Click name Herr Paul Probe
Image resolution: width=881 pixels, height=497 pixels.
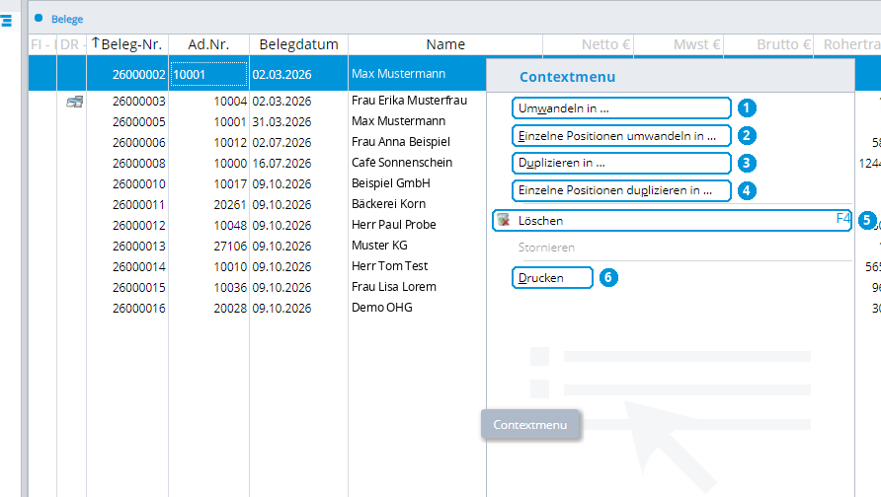393,225
